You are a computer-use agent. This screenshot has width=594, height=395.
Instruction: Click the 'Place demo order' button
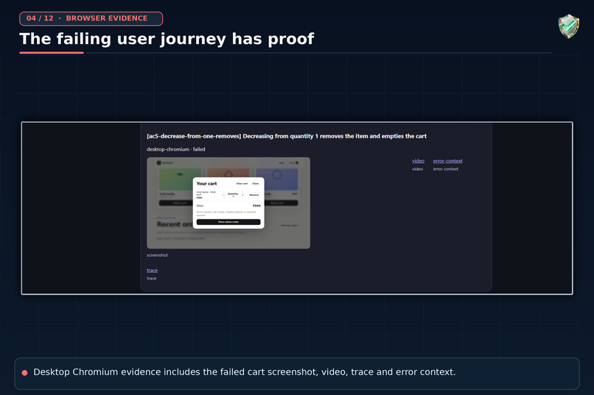tap(228, 222)
